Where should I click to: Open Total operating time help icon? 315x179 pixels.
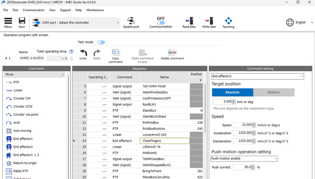(x=71, y=51)
